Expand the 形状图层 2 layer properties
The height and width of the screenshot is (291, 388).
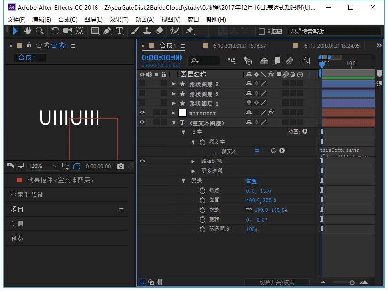pyautogui.click(x=173, y=94)
